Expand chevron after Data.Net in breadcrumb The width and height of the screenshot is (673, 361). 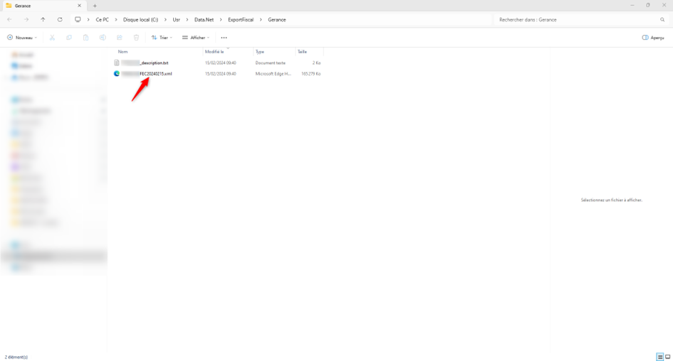221,20
